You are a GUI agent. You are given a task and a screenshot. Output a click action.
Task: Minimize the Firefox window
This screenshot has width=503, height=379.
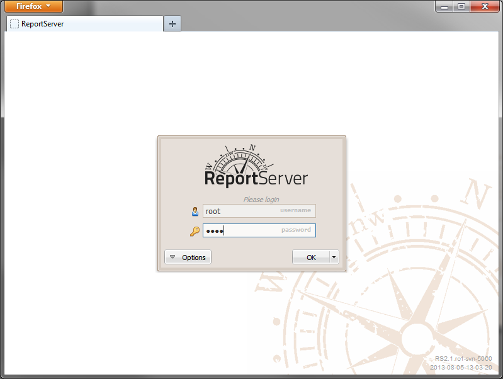[x=444, y=6]
